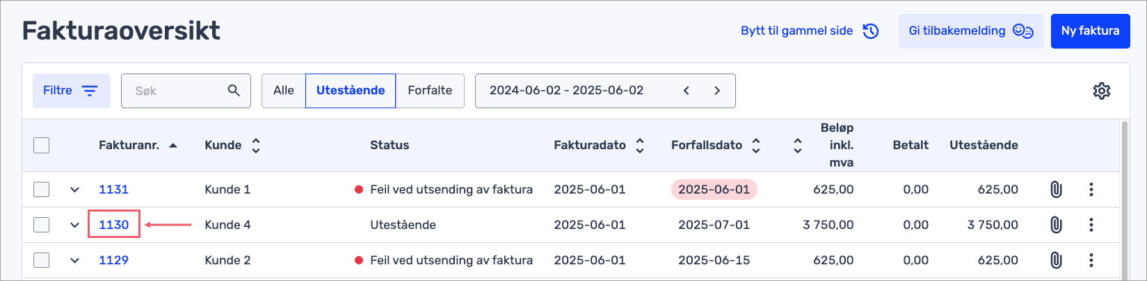This screenshot has height=281, width=1147.
Task: Open the three-dot menu for invoice 1131
Action: (1091, 189)
